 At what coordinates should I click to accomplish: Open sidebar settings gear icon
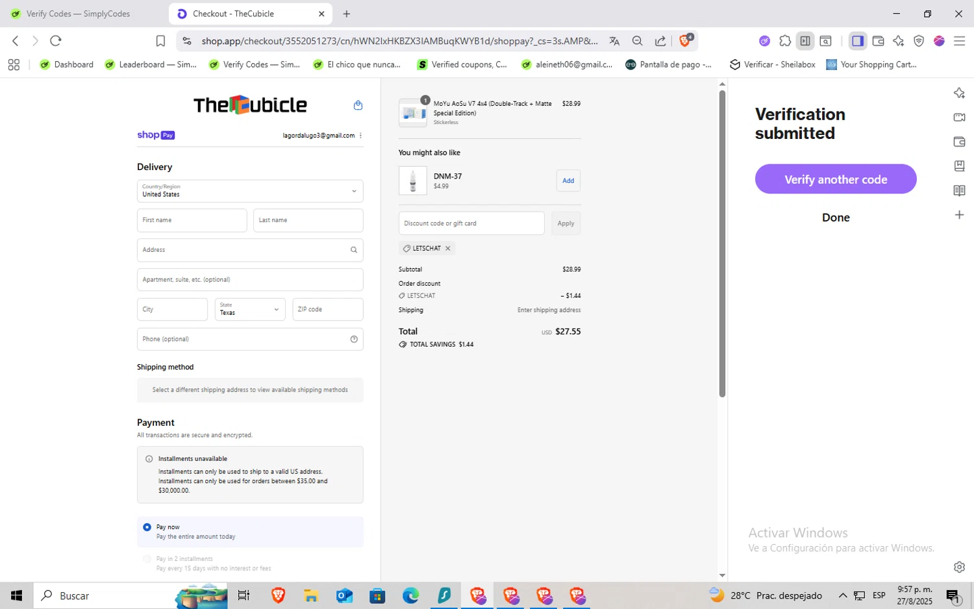click(x=959, y=567)
